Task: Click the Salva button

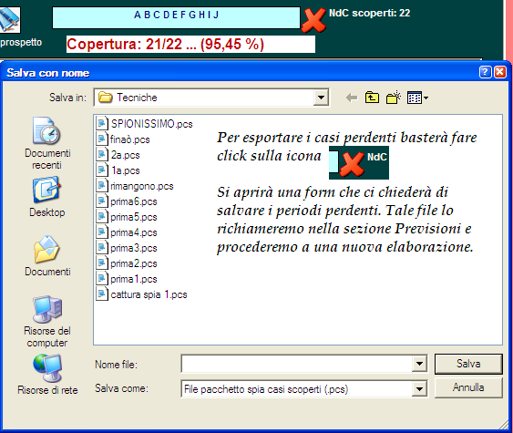Action: tap(468, 364)
